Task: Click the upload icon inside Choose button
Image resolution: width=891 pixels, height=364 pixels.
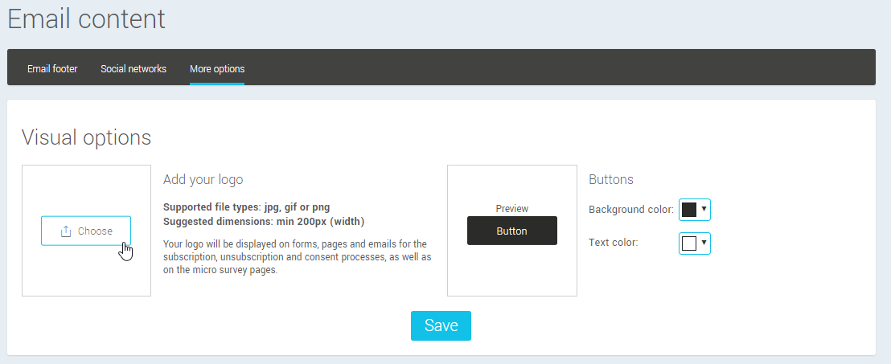Action: (66, 231)
